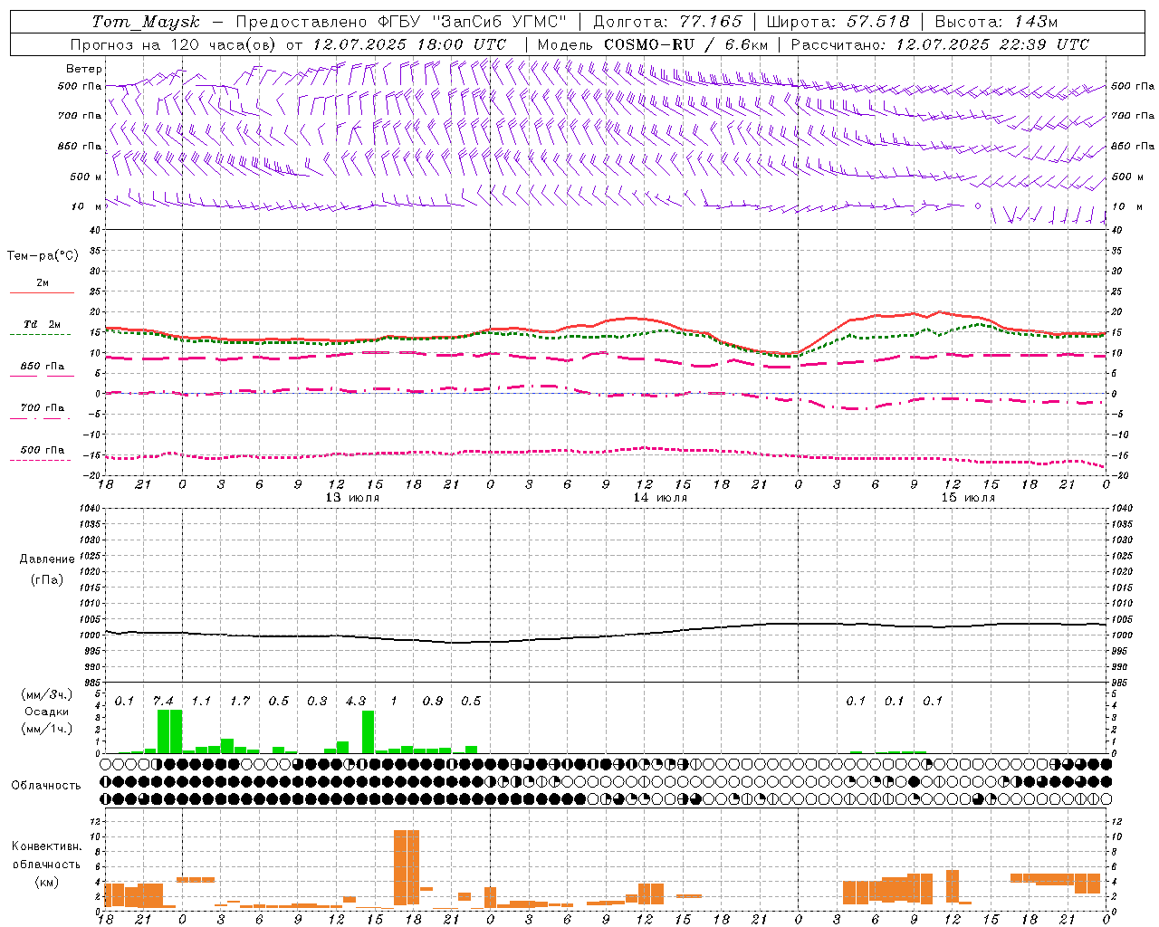
Task: Click the 4.3 precipitation total value
Action: [356, 701]
